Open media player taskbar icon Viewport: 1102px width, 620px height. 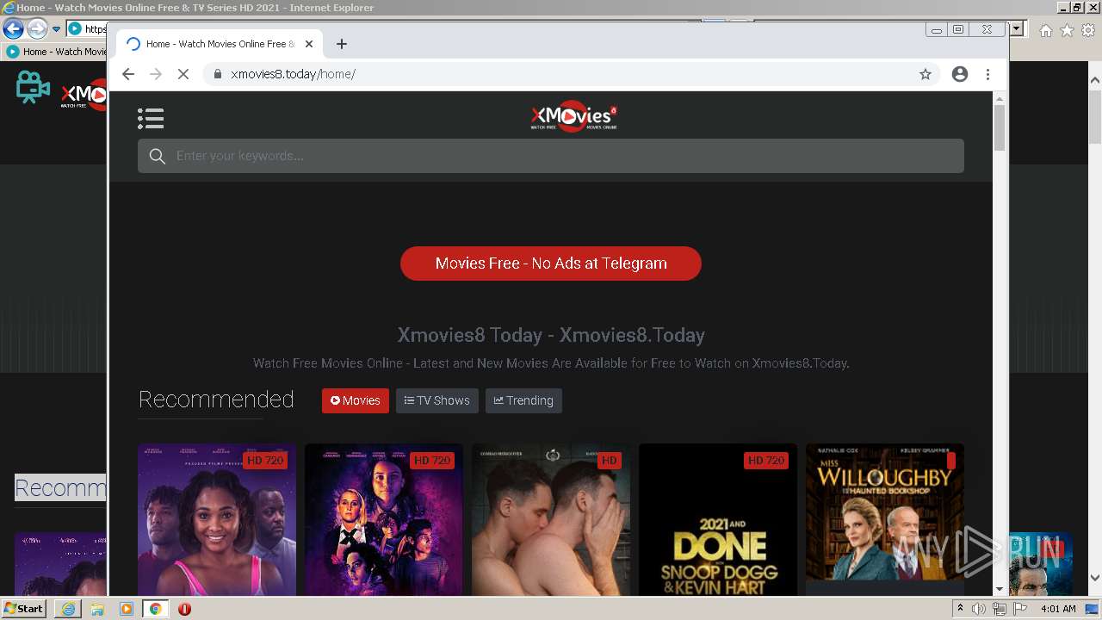tap(127, 609)
